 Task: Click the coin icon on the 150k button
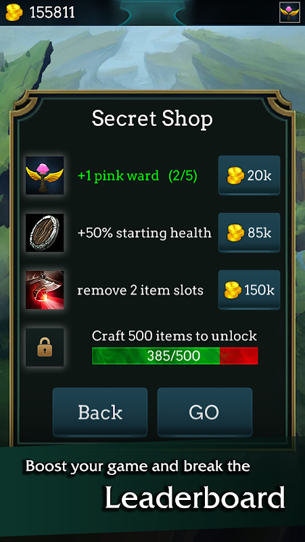tap(233, 290)
